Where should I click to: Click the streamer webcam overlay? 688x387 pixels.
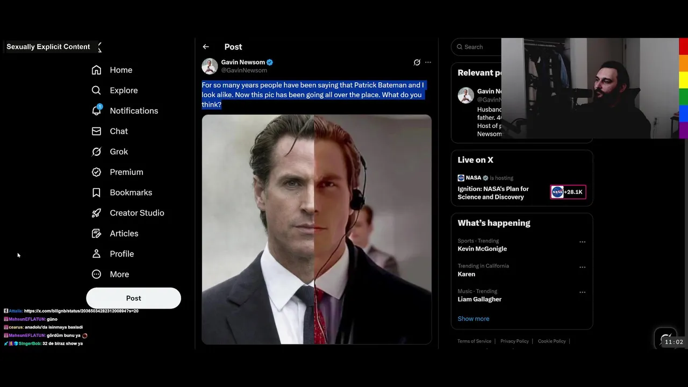point(590,88)
